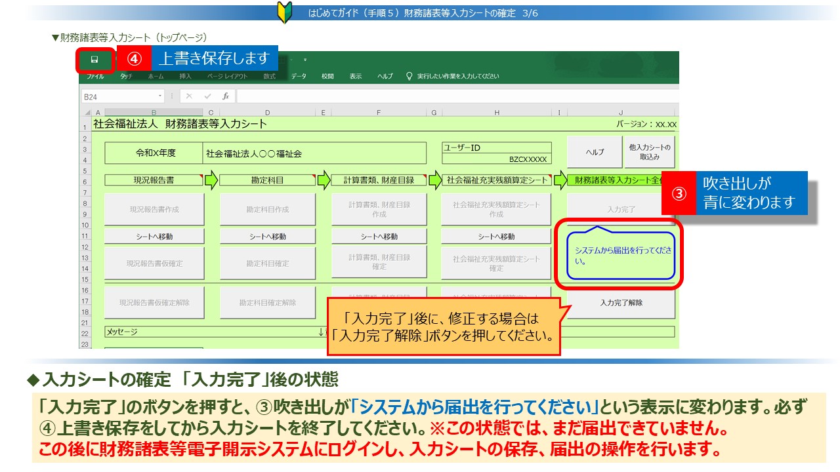Screen dimensions: 840x472
Task: Click the save icon in quick access toolbar
Action: 94,60
